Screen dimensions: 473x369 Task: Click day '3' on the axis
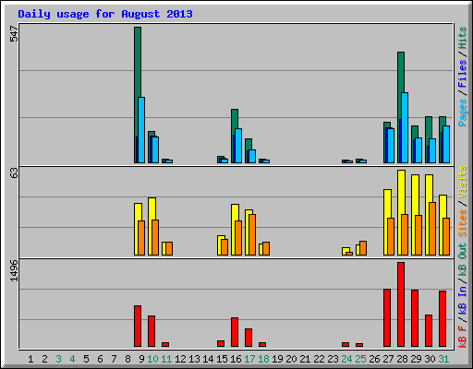click(58, 359)
